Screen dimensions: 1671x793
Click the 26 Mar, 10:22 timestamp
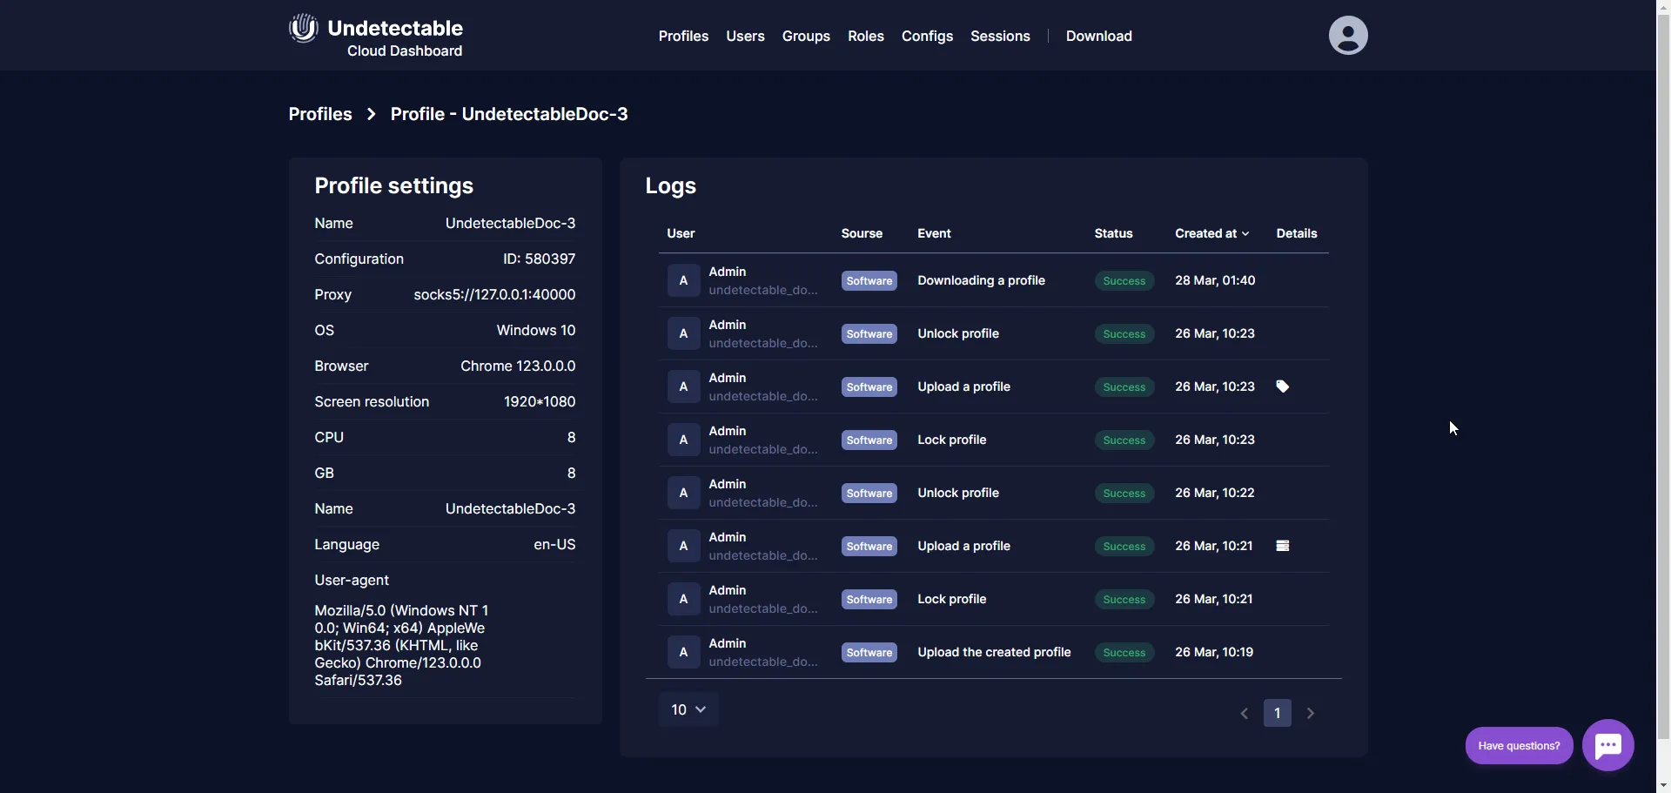coord(1215,493)
